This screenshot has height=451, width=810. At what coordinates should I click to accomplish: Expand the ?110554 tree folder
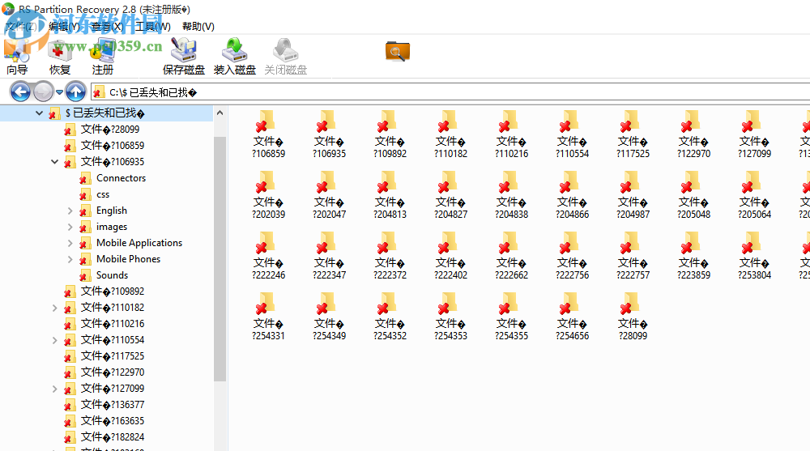(x=55, y=340)
